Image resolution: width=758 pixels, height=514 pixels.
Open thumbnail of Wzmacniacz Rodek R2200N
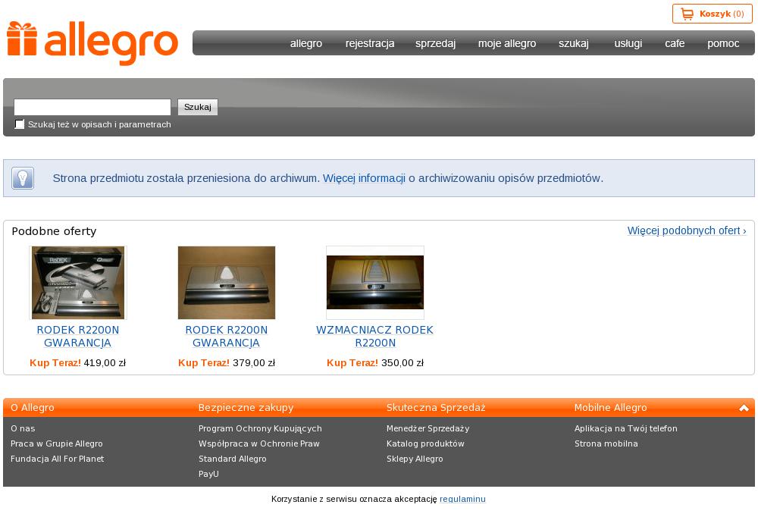click(375, 283)
